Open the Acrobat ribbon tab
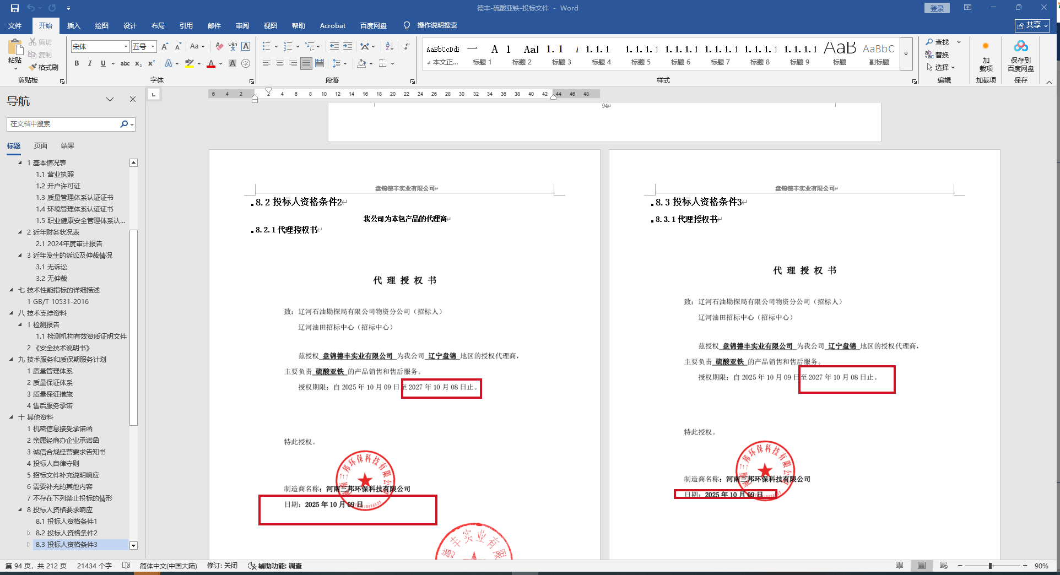This screenshot has height=575, width=1060. pos(333,25)
